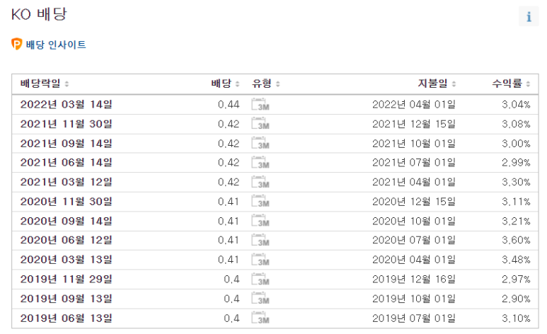Click dividend value 0.44
Image resolution: width=547 pixels, height=334 pixels.
pyautogui.click(x=229, y=104)
